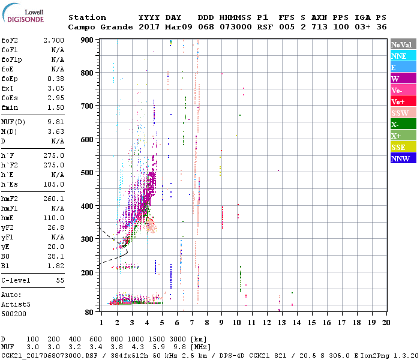Click the day-of-year 068 value
420x360 pixels.
click(x=206, y=27)
